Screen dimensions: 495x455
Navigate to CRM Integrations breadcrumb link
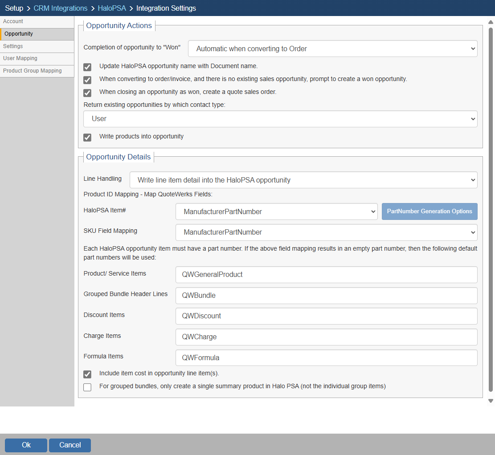click(x=60, y=8)
